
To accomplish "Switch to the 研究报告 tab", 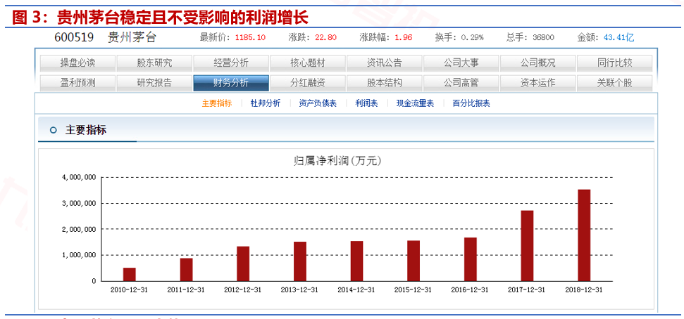I will 154,83.
